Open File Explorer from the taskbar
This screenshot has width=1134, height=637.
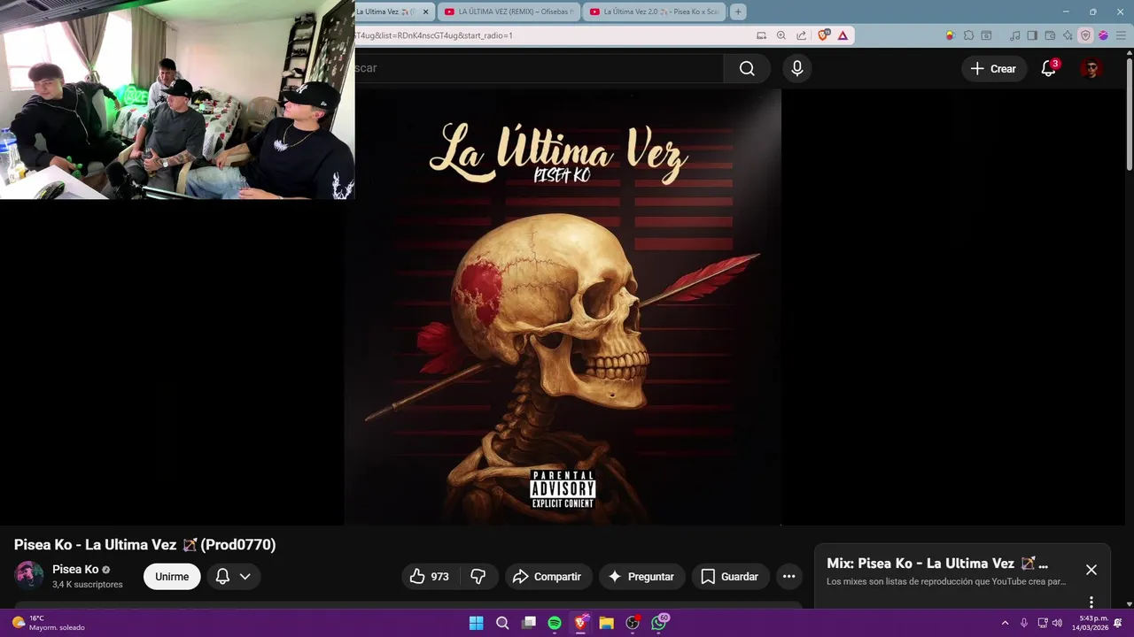pos(607,623)
